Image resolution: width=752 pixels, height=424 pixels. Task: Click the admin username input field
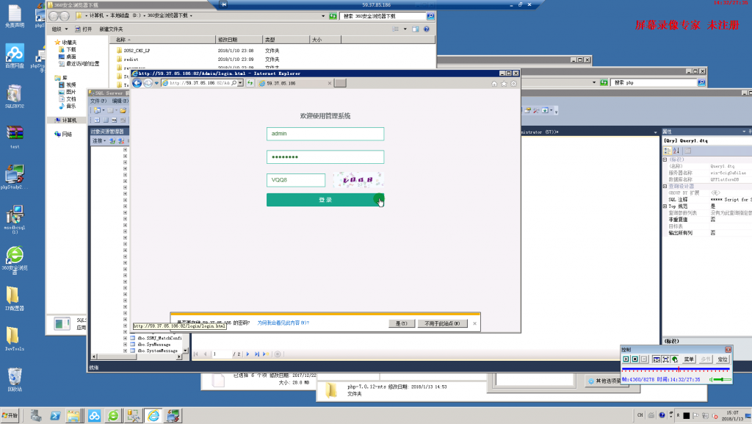(325, 134)
